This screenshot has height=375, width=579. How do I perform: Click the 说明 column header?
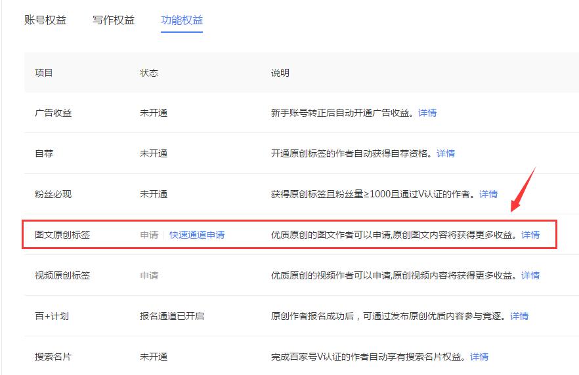click(280, 73)
